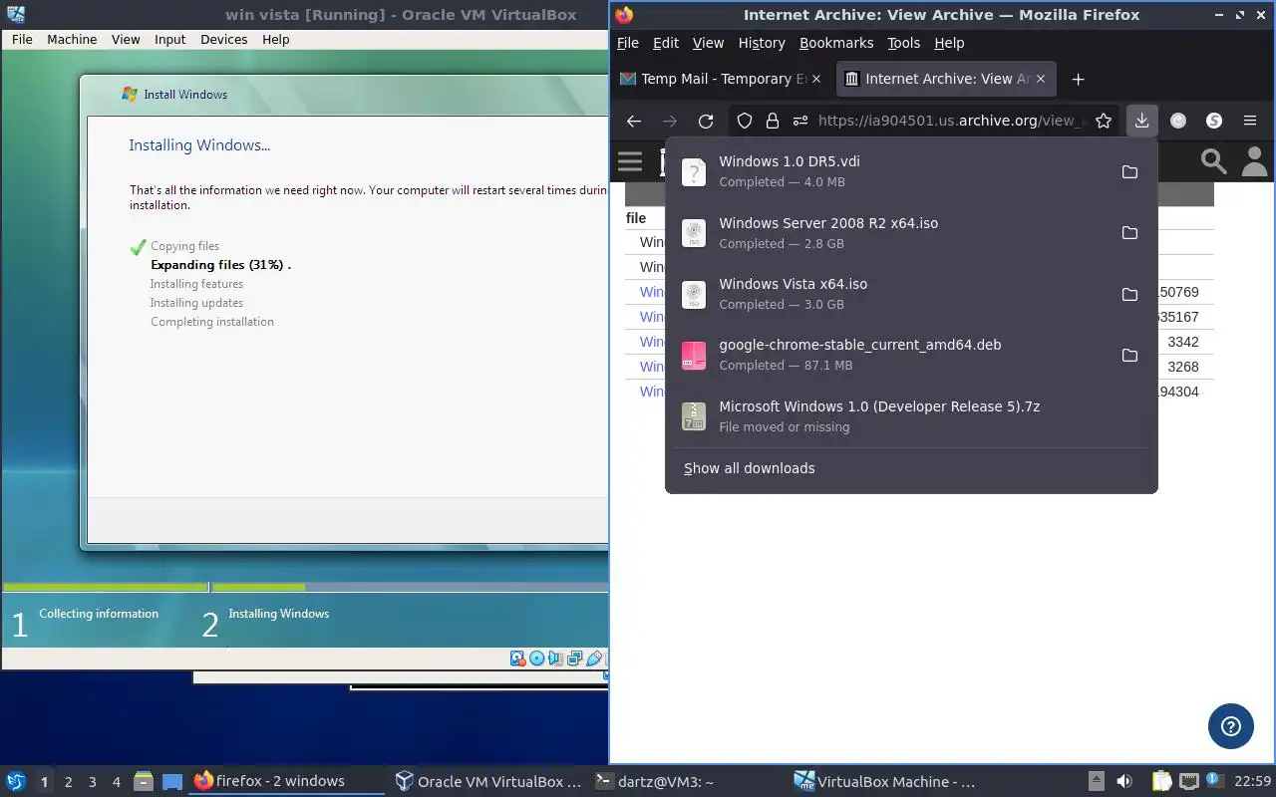The width and height of the screenshot is (1276, 797).
Task: Click update notifier tray icon
Action: 1216,780
